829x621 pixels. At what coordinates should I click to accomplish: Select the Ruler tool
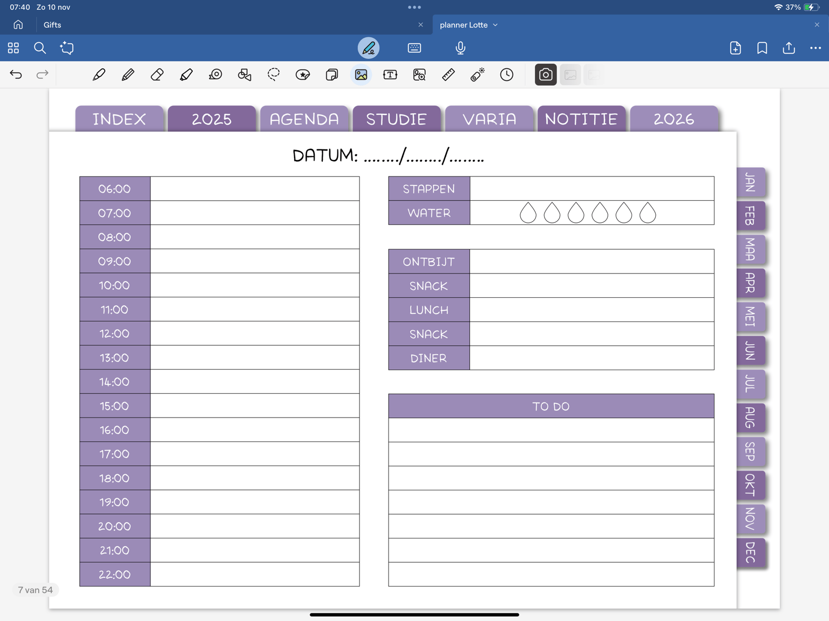449,74
